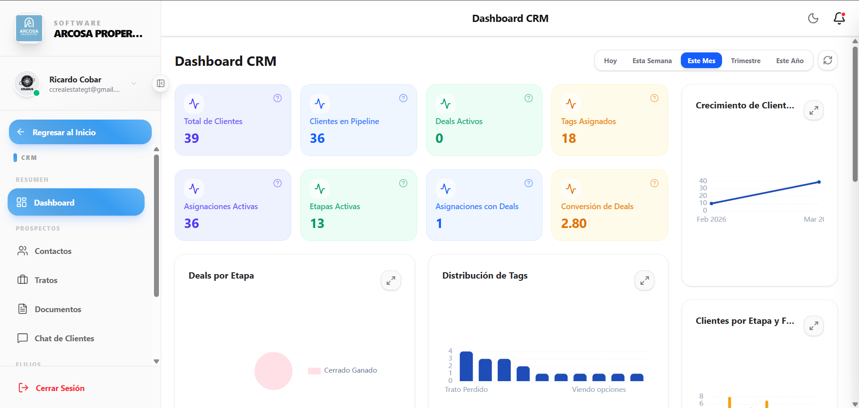Select the Esta Semana time filter
The height and width of the screenshot is (408, 859).
652,61
